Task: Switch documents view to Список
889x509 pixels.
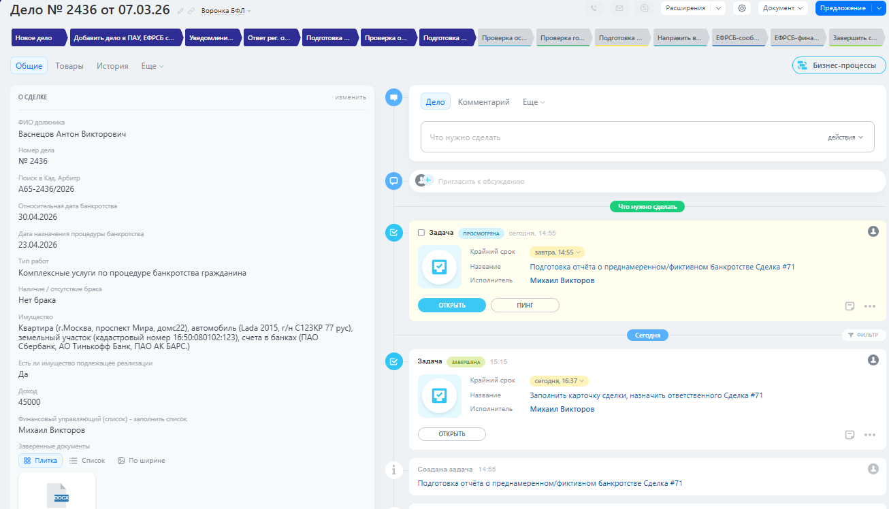Action: pos(87,461)
